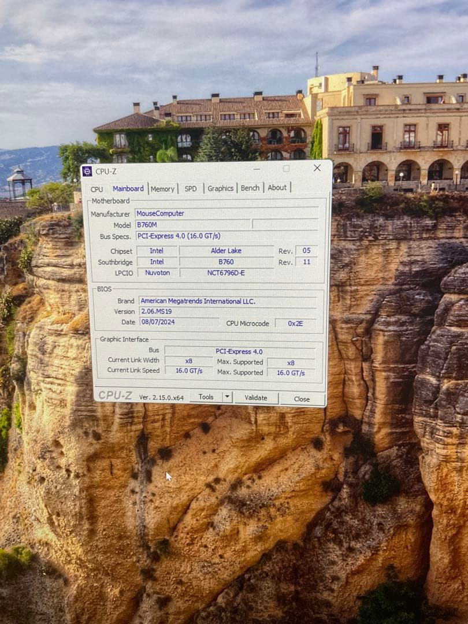Image resolution: width=468 pixels, height=624 pixels.
Task: Click the Validate button
Action: click(x=256, y=398)
